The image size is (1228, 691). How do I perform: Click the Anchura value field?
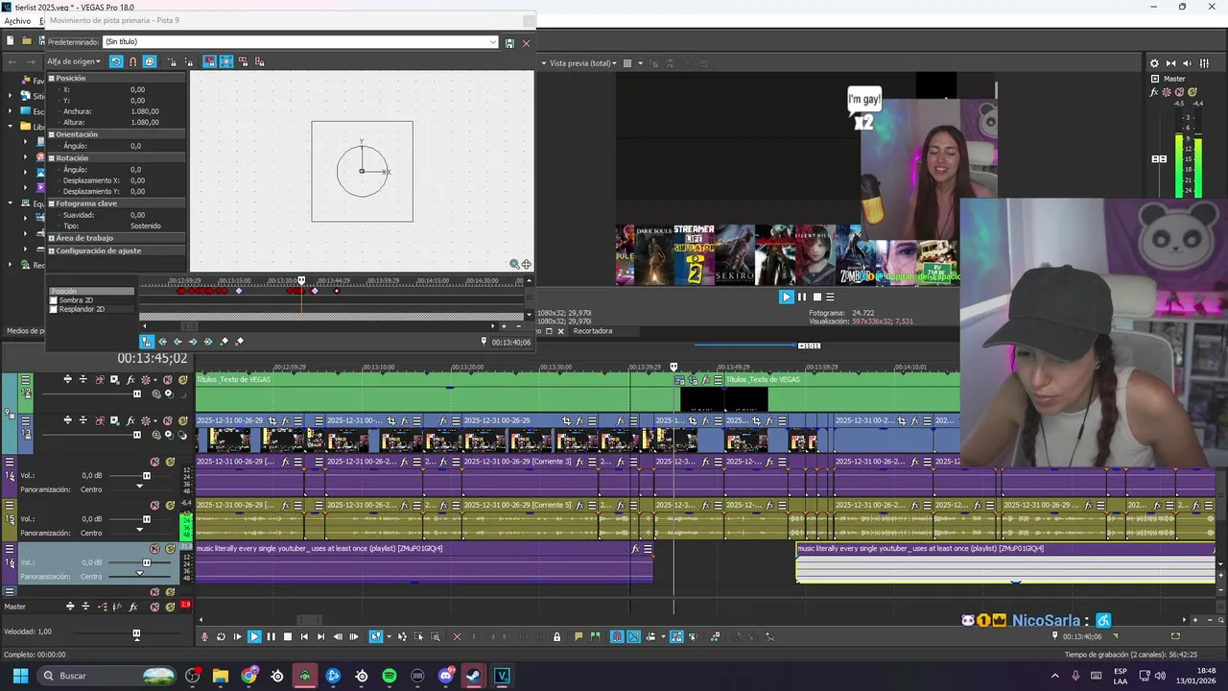pyautogui.click(x=144, y=111)
